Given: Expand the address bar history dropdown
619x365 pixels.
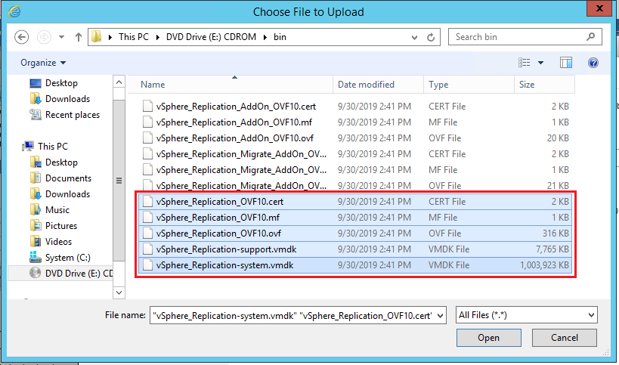Looking at the screenshot, I should click(x=414, y=38).
